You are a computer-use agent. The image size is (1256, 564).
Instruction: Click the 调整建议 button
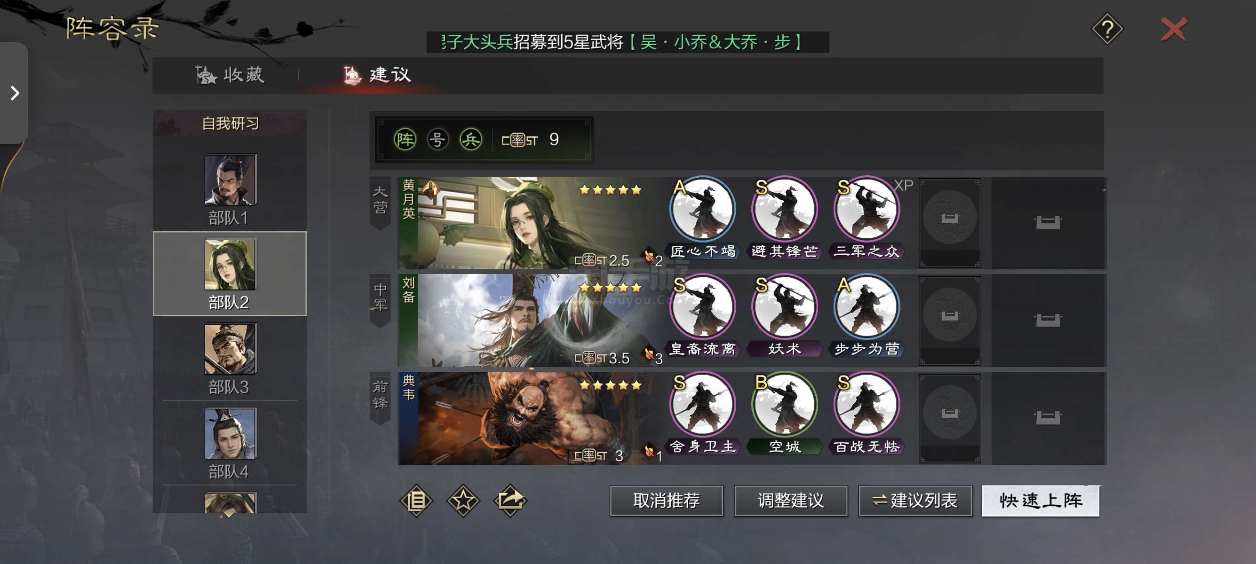[790, 501]
